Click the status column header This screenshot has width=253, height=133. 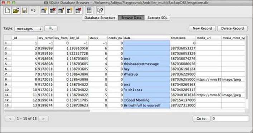(98, 38)
